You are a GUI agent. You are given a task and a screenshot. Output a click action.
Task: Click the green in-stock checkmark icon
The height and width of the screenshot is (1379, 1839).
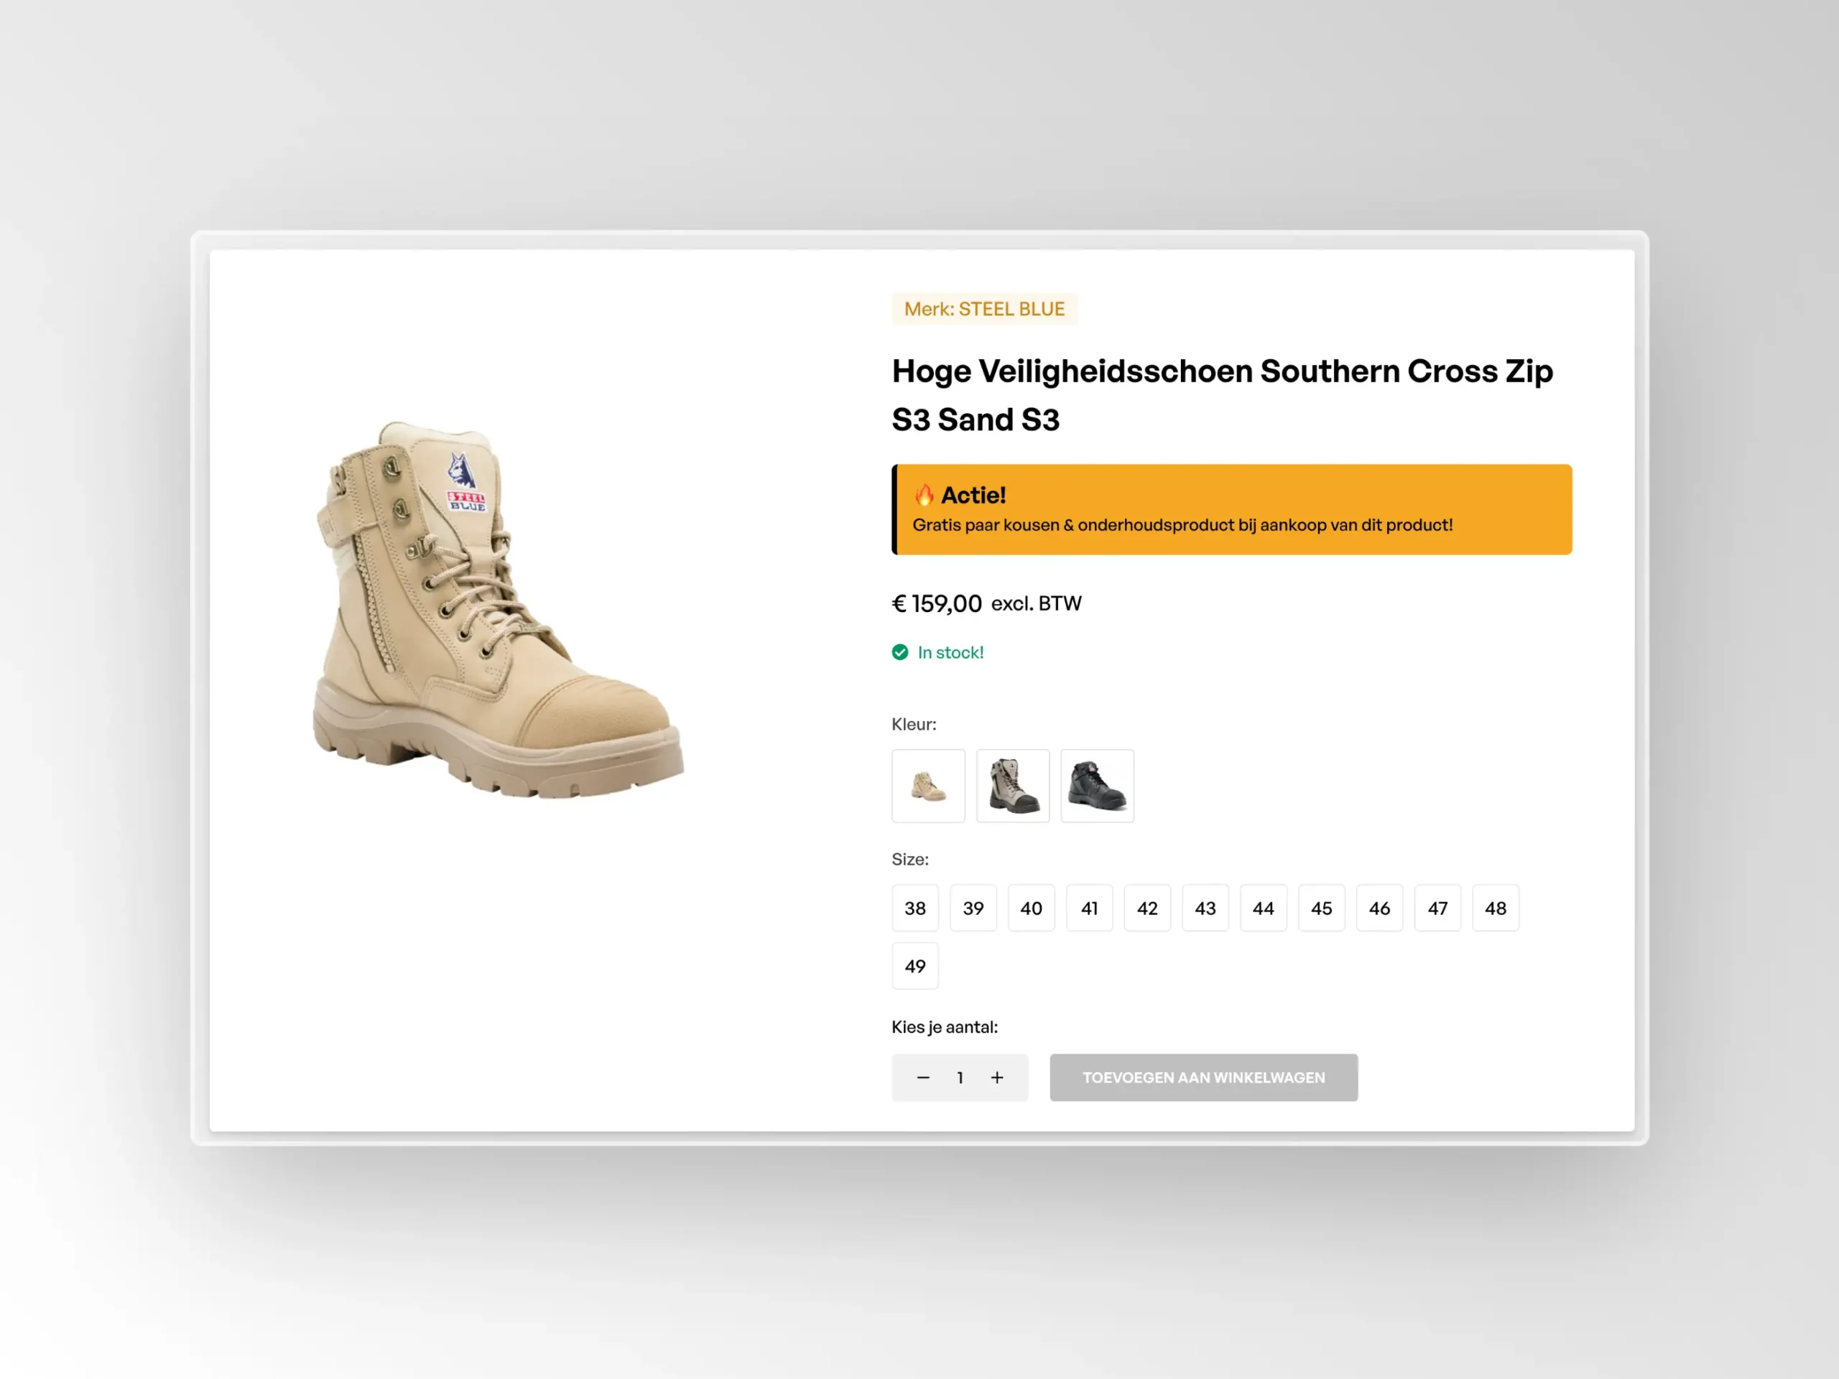click(x=899, y=652)
